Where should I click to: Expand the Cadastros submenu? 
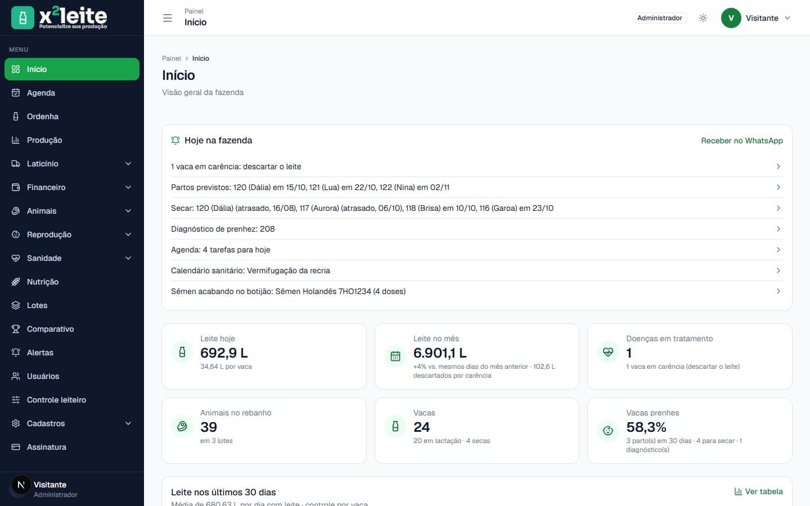click(x=72, y=423)
